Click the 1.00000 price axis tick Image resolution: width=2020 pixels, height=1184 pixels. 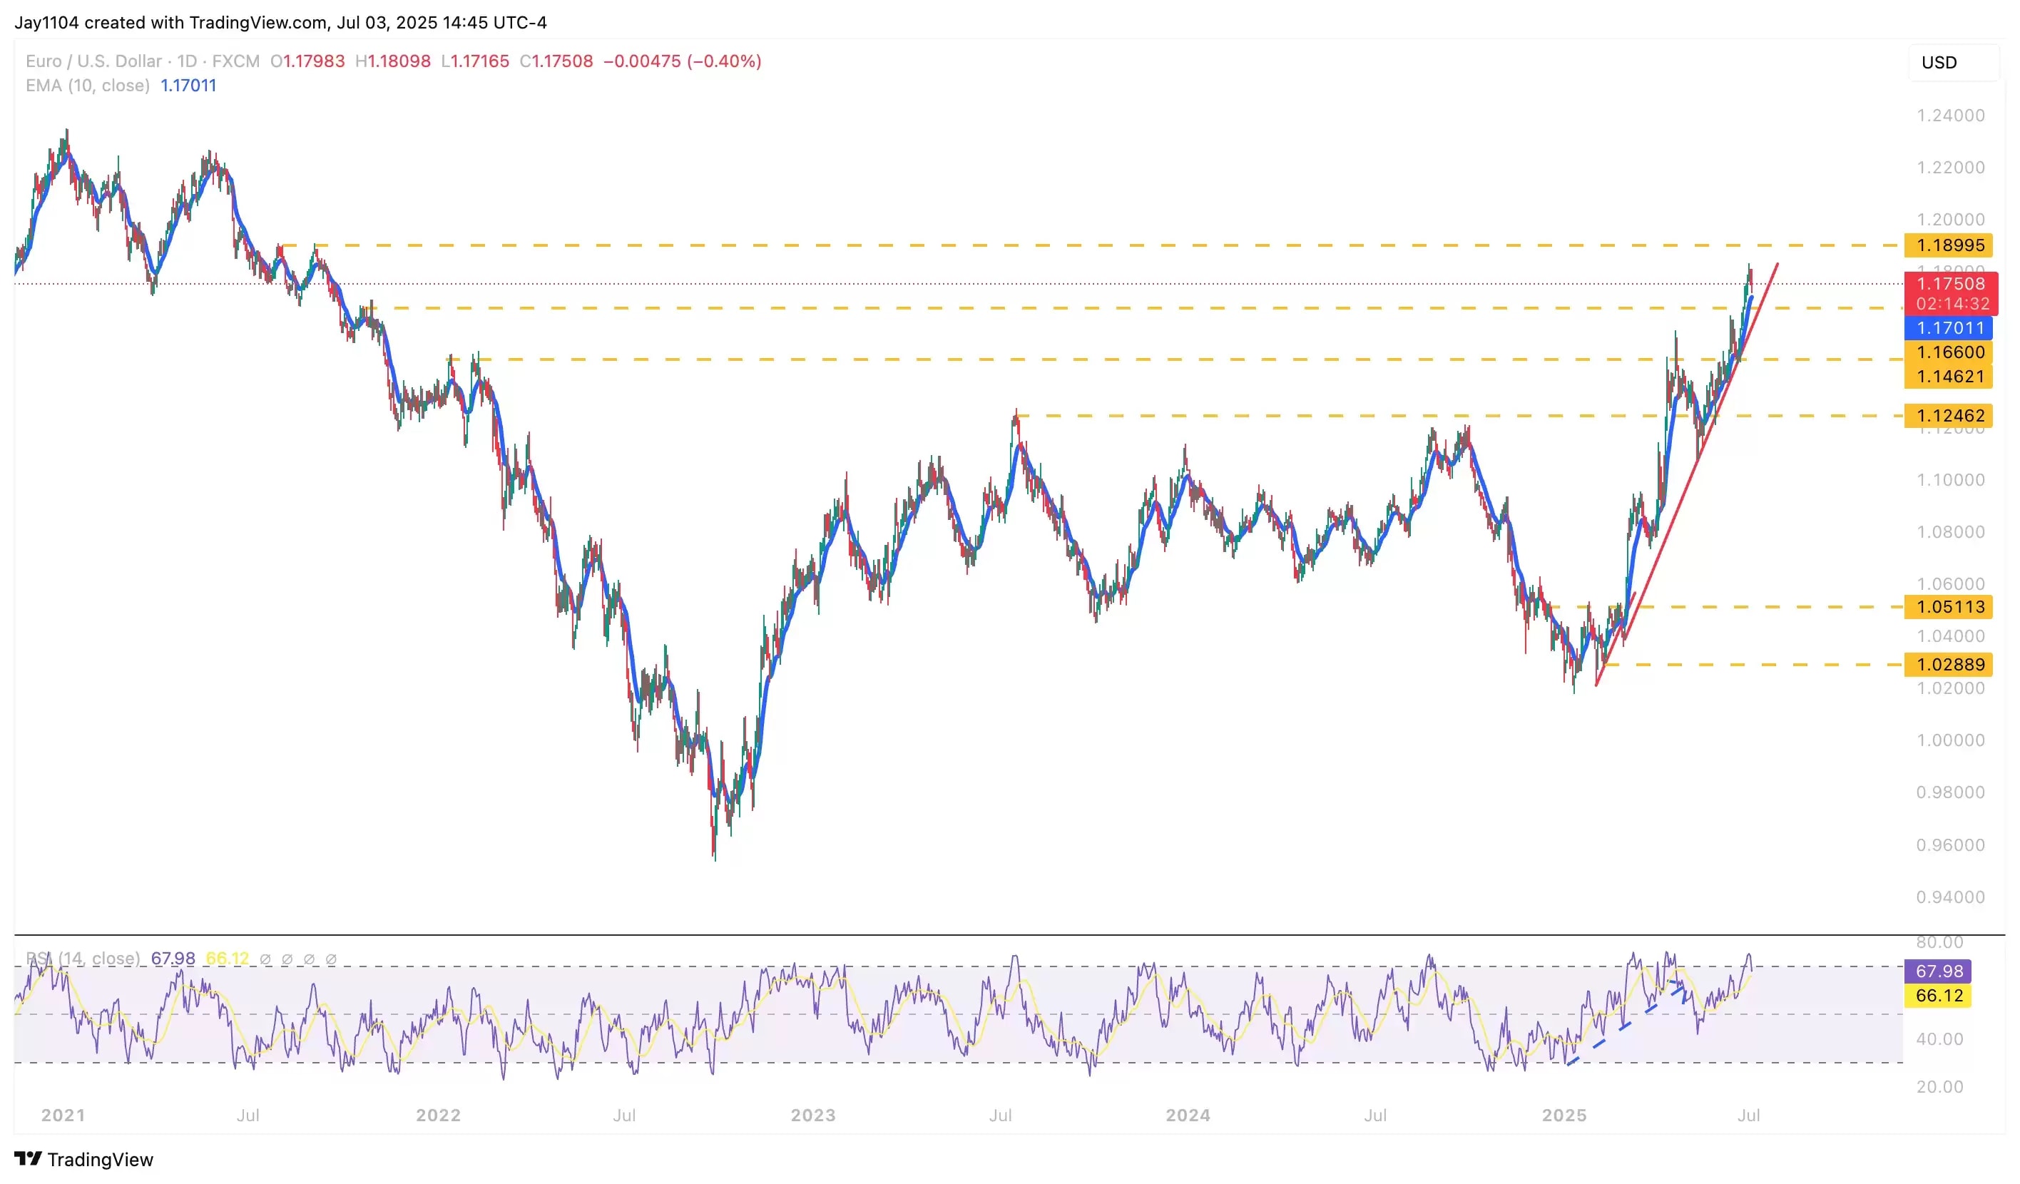(1950, 740)
